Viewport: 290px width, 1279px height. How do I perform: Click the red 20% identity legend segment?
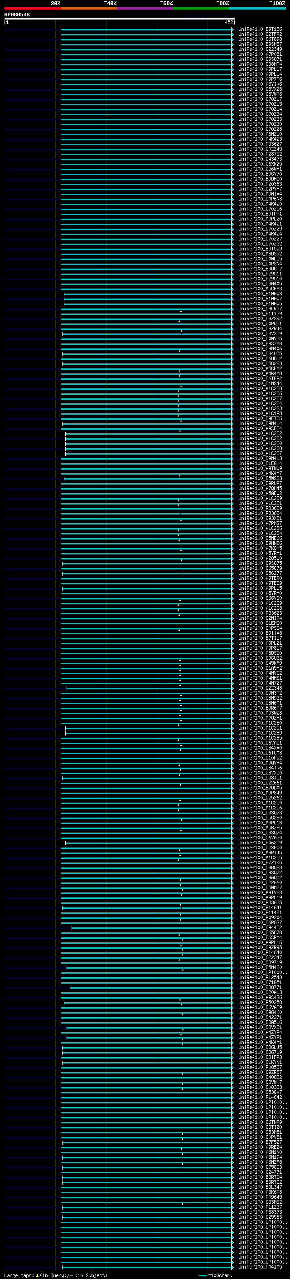tap(33, 8)
